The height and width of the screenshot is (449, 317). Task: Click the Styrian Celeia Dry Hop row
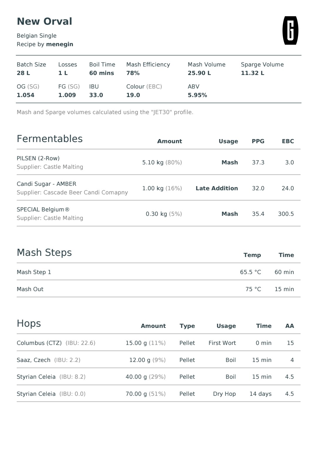[158, 394]
